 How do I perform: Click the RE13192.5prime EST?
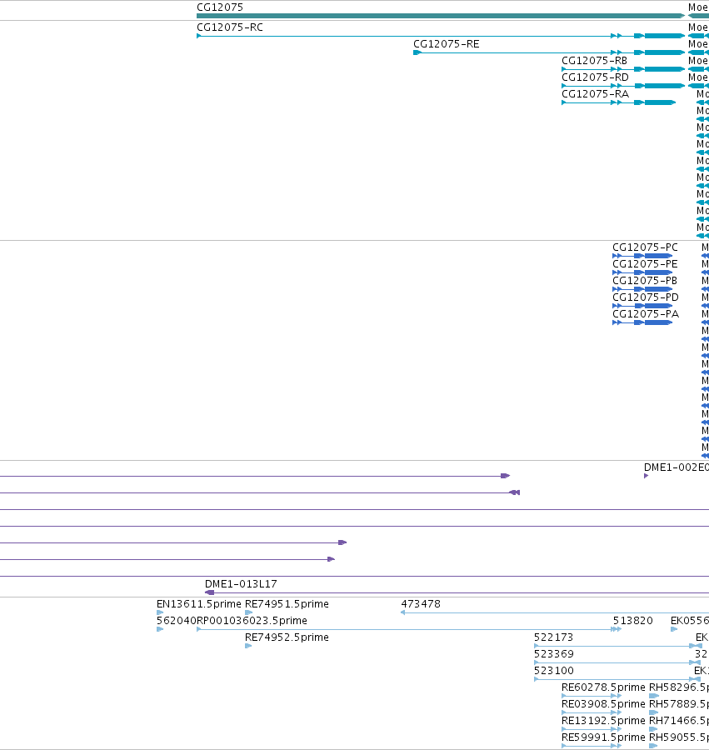(603, 722)
